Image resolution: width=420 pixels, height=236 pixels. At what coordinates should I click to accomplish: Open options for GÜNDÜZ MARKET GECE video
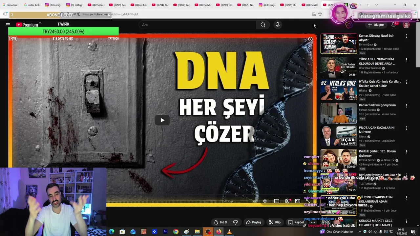click(407, 221)
